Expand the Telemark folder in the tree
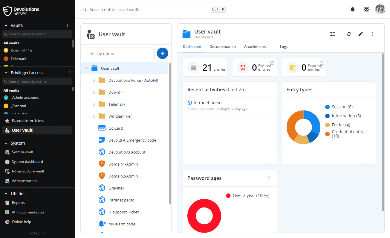 94,104
